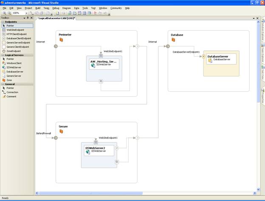This screenshot has height=201, width=265.
Task: Select Pointer in the Endpoints toolbox group
Action: [17, 25]
